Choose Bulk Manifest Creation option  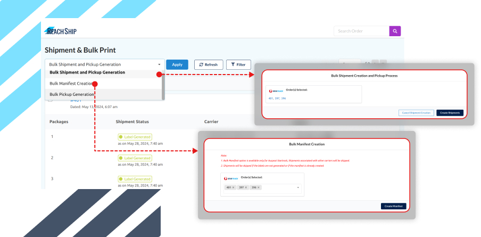tap(103, 84)
